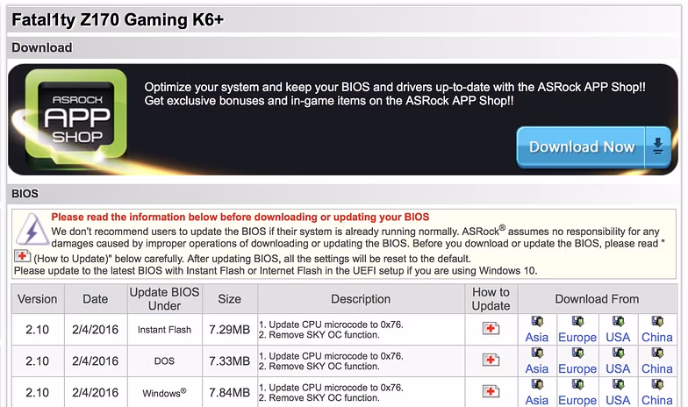Click the How to Update column header
Screen dimensions: 688x407
point(491,298)
